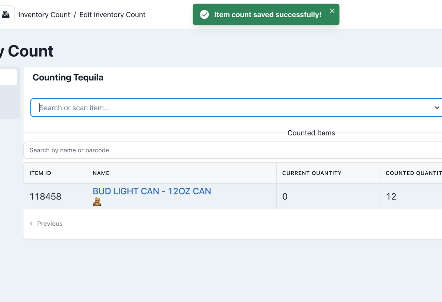Click the green checkmark icon in the toast
The height and width of the screenshot is (302, 442).
pos(204,15)
